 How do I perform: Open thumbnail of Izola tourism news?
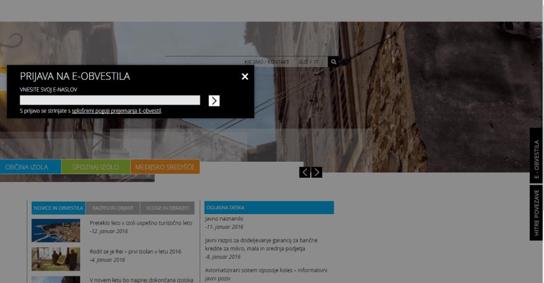tap(56, 231)
